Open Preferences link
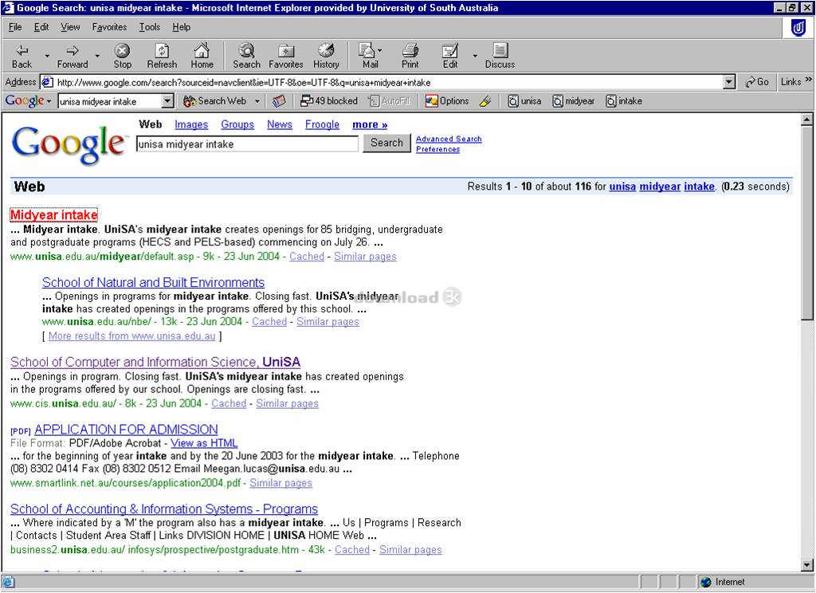Image resolution: width=816 pixels, height=593 pixels. point(437,149)
